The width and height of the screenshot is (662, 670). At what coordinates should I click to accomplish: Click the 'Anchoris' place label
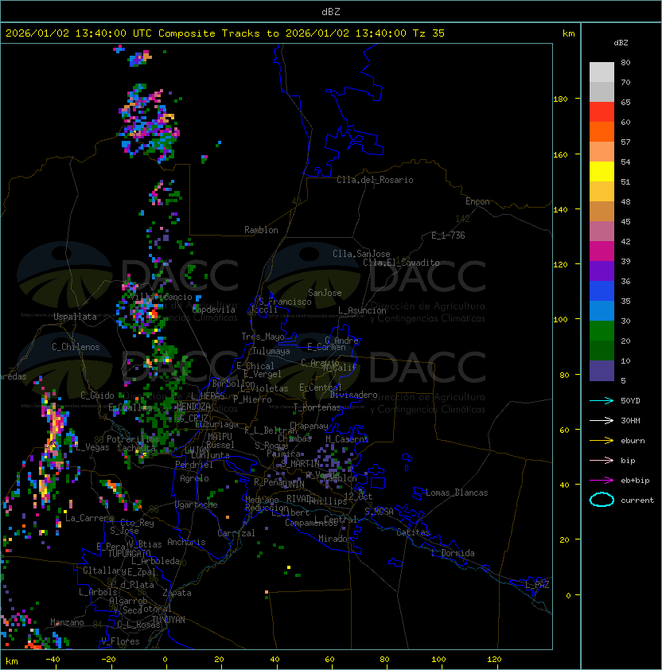pos(186,542)
